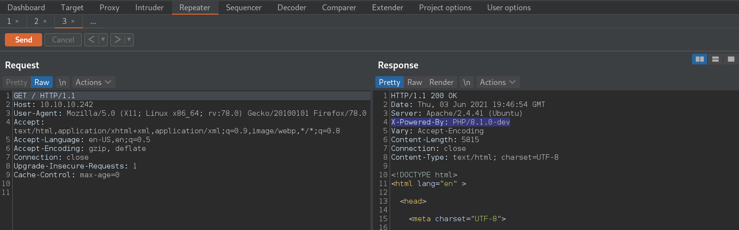Screen dimensions: 739x230
Task: Switch Response view to Raw
Action: [415, 82]
